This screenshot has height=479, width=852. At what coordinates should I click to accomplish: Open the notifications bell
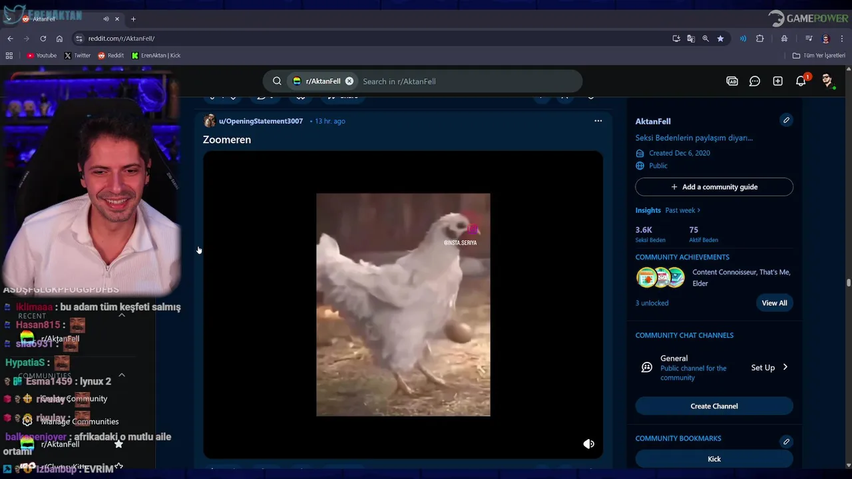click(x=801, y=81)
